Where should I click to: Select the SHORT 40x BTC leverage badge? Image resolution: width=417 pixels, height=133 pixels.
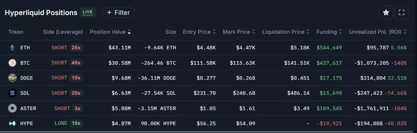pyautogui.click(x=66, y=63)
